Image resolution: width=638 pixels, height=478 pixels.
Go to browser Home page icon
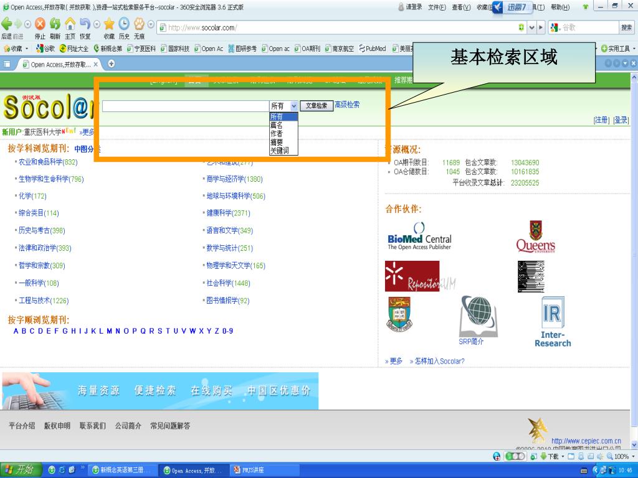pyautogui.click(x=70, y=24)
